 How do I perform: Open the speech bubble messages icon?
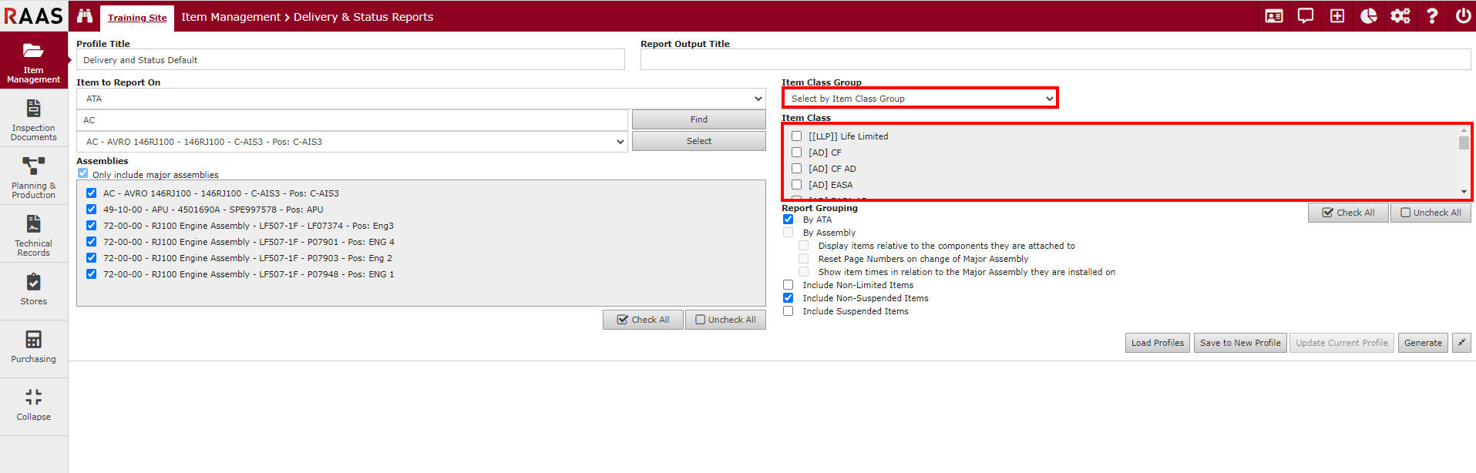point(1306,16)
